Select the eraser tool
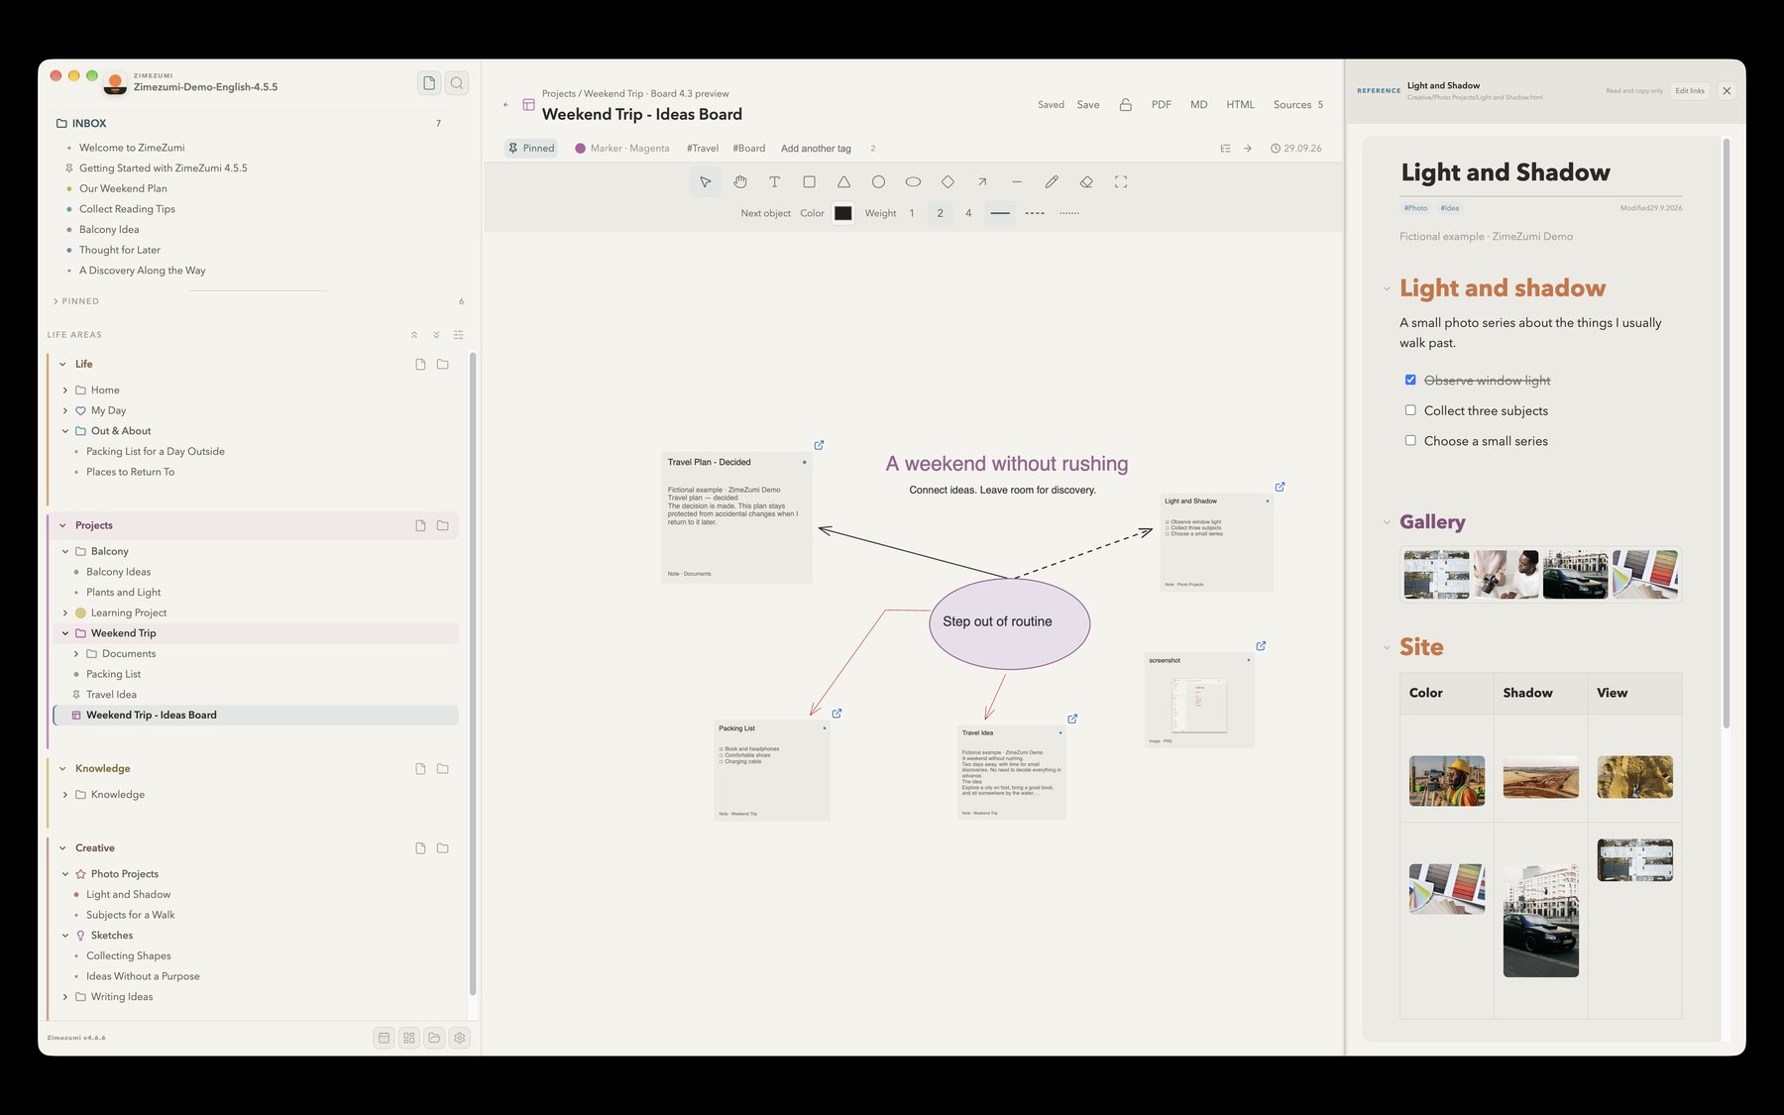This screenshot has height=1115, width=1784. click(x=1086, y=182)
